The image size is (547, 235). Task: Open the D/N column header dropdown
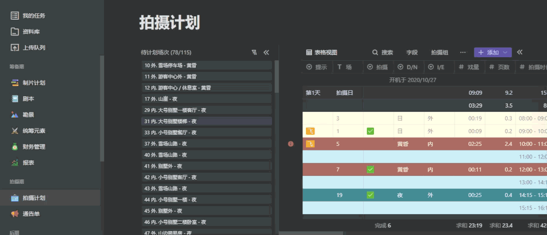click(400, 67)
